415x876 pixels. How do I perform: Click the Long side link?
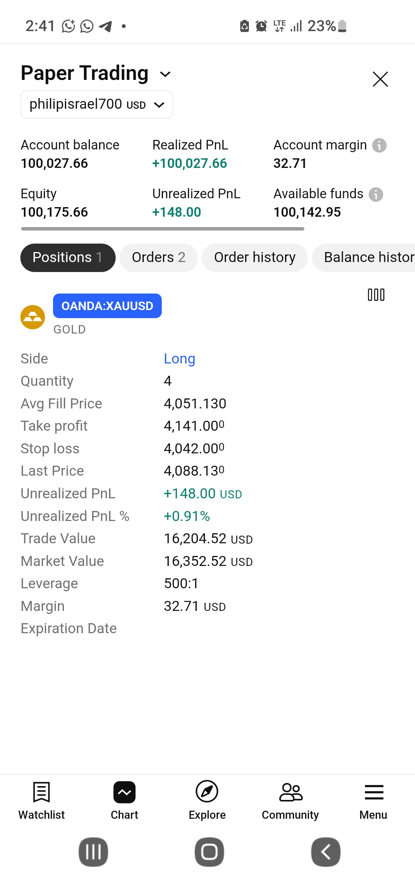tap(179, 358)
